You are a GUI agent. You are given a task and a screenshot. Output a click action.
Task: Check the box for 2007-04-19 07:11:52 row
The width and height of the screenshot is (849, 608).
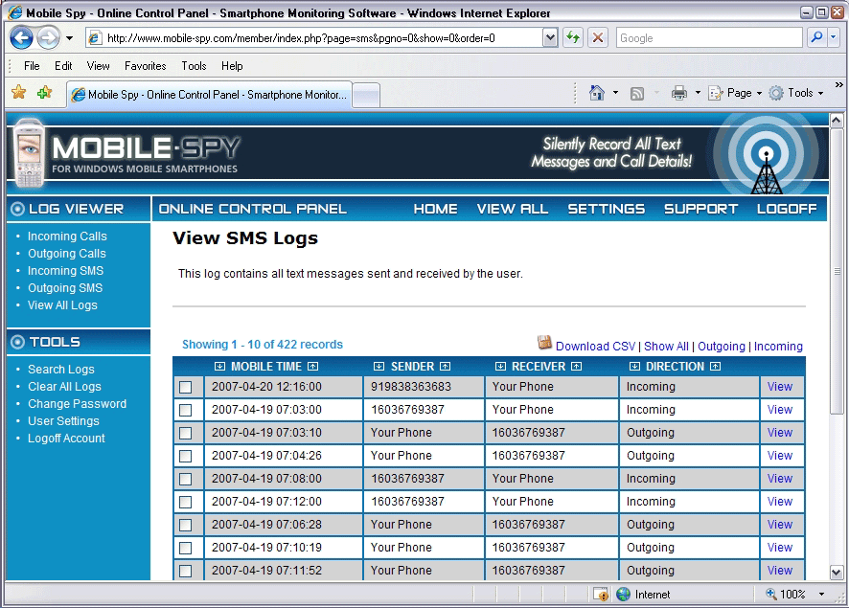186,572
